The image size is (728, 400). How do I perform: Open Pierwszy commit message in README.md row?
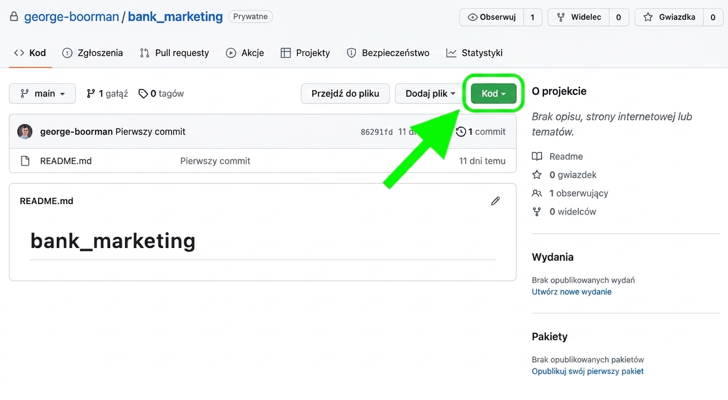click(x=215, y=161)
